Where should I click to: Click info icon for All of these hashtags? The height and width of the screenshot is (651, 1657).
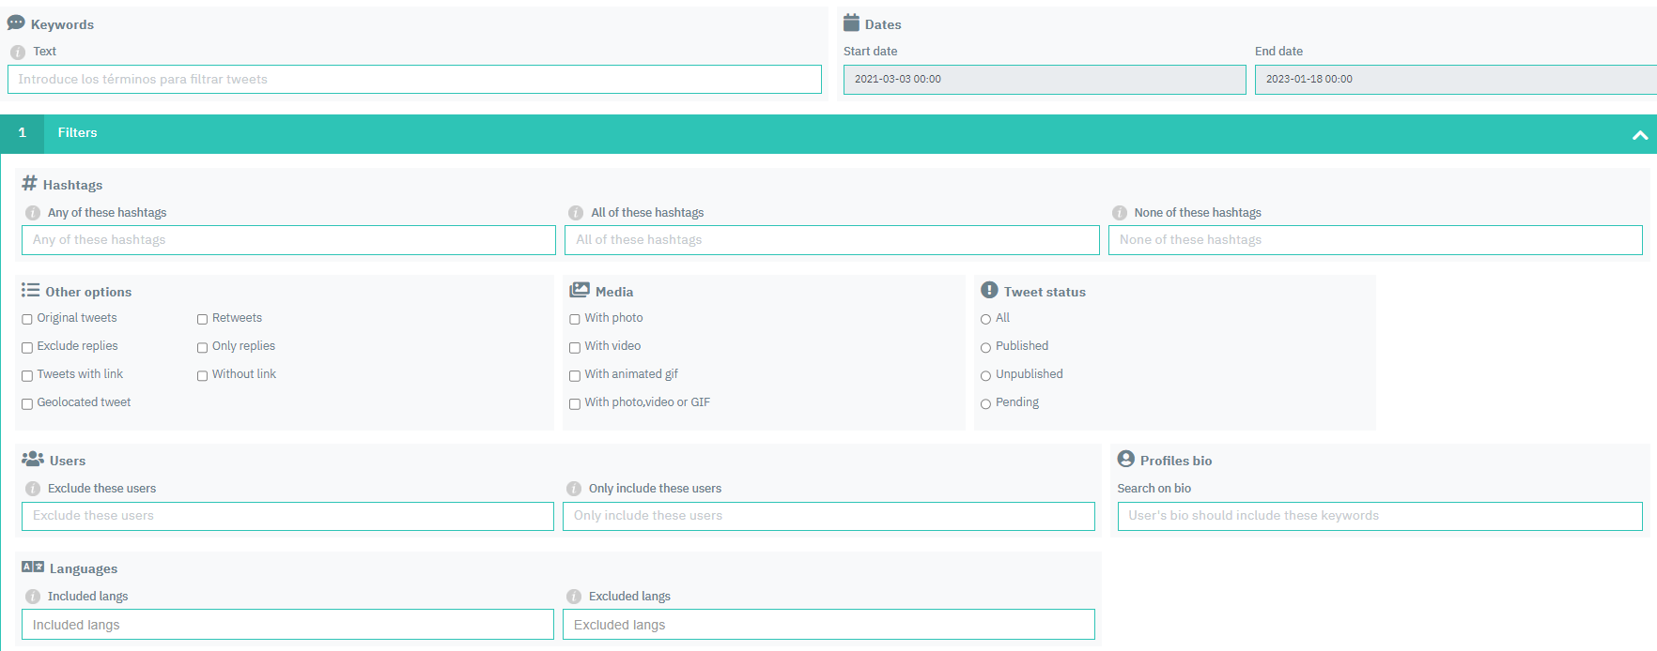tap(576, 213)
